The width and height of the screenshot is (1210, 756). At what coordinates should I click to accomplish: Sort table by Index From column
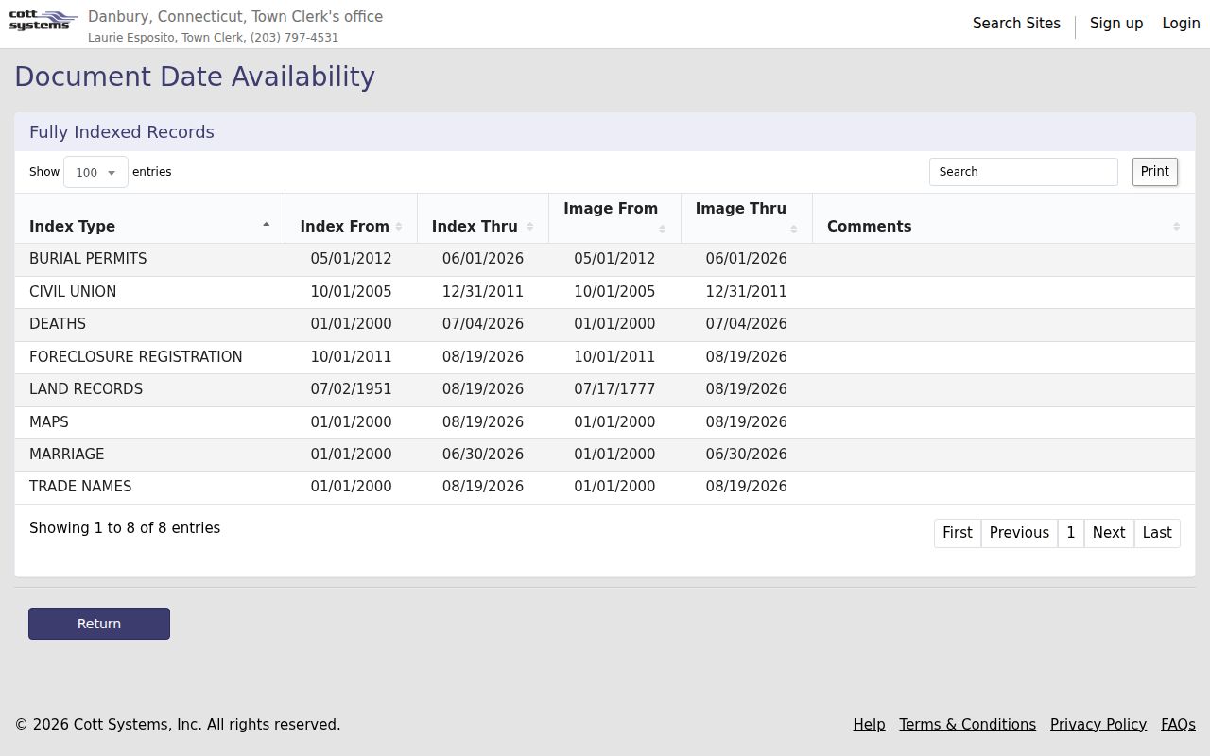(351, 218)
